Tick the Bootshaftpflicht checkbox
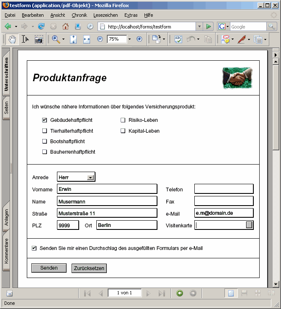This screenshot has width=281, height=309. [44, 142]
